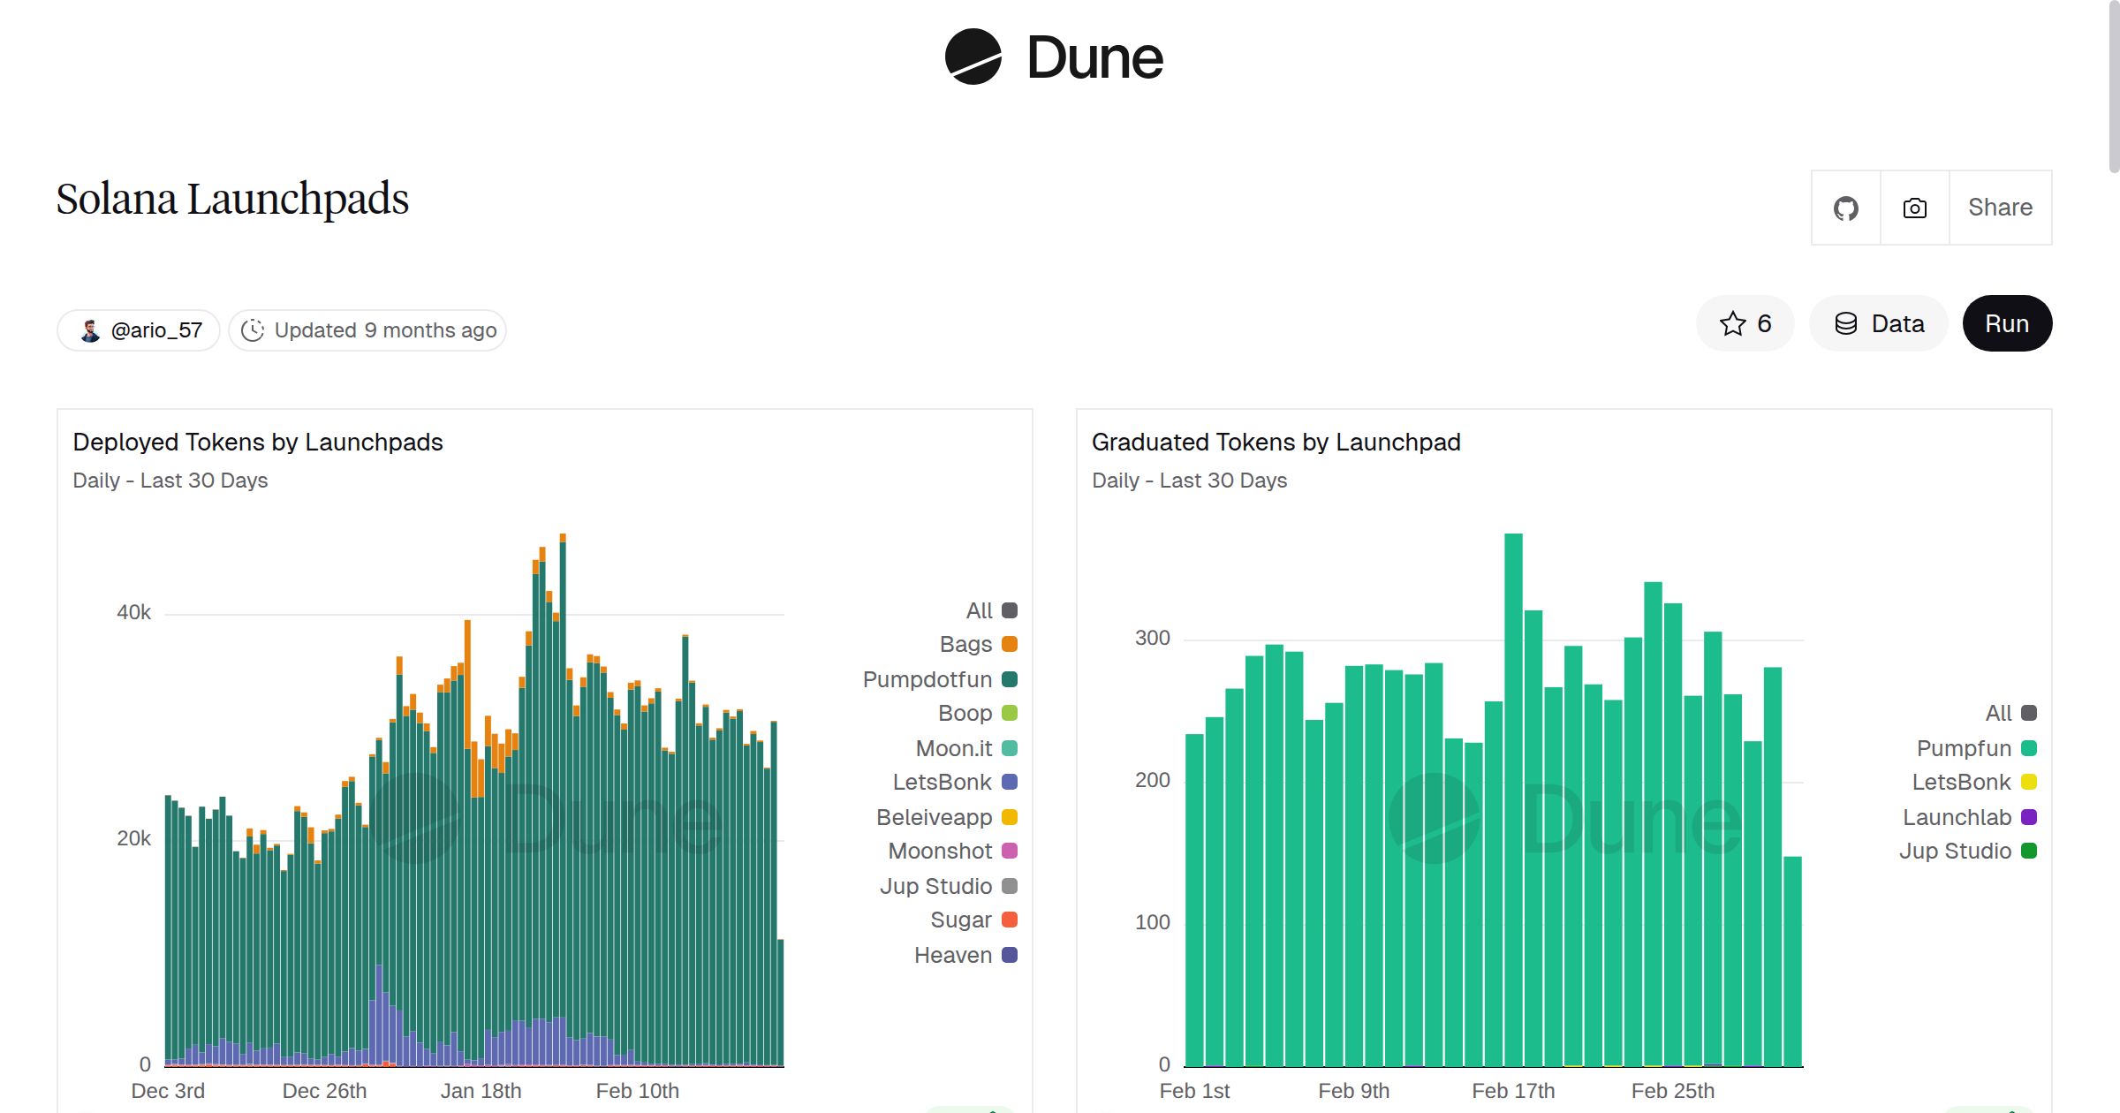Open the Share options
This screenshot has height=1113, width=2120.
point(1999,207)
